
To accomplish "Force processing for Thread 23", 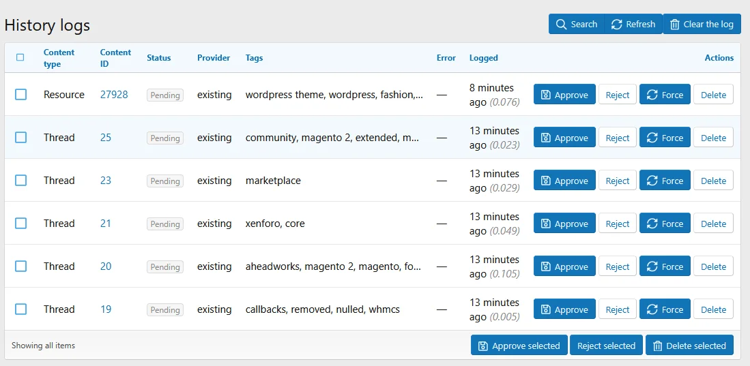I will 665,181.
